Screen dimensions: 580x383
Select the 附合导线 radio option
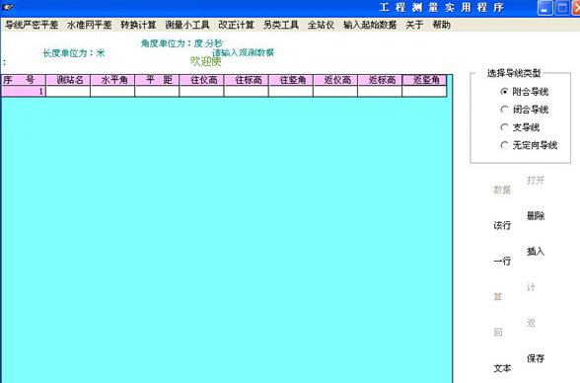click(x=524, y=92)
